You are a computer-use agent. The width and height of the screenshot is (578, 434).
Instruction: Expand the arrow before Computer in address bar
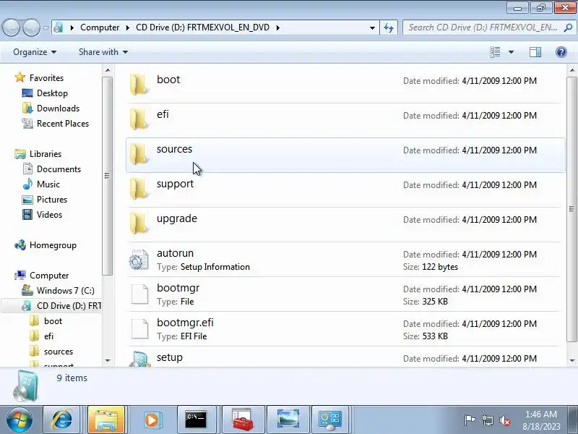(72, 27)
